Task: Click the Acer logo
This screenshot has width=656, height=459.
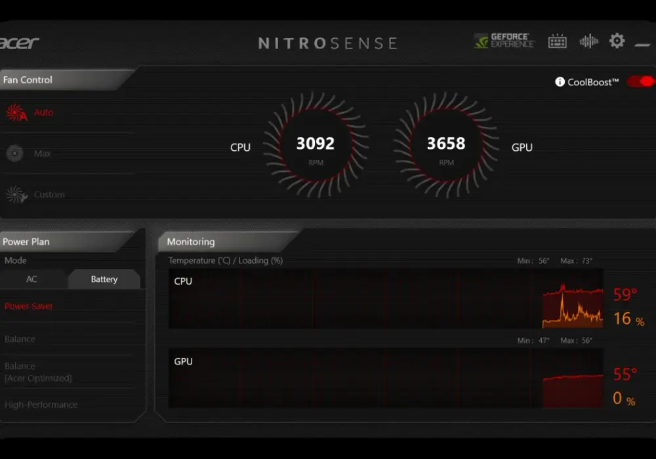Action: [x=20, y=43]
